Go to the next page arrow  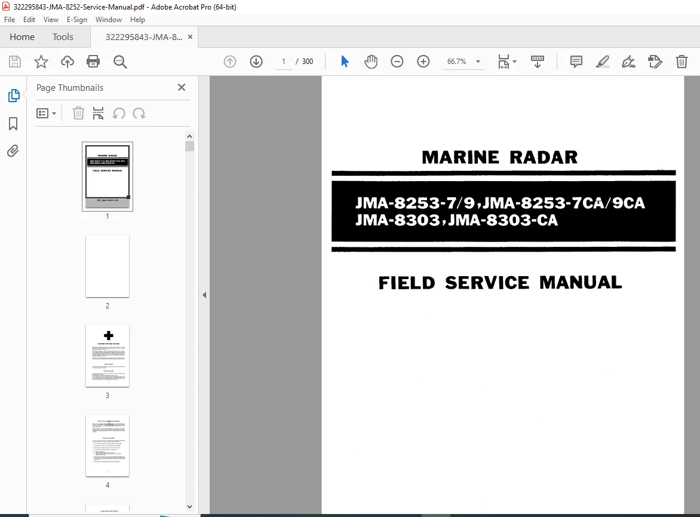(x=256, y=62)
